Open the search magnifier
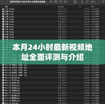Viewport: 105px width, 104px height. [x=103, y=2]
